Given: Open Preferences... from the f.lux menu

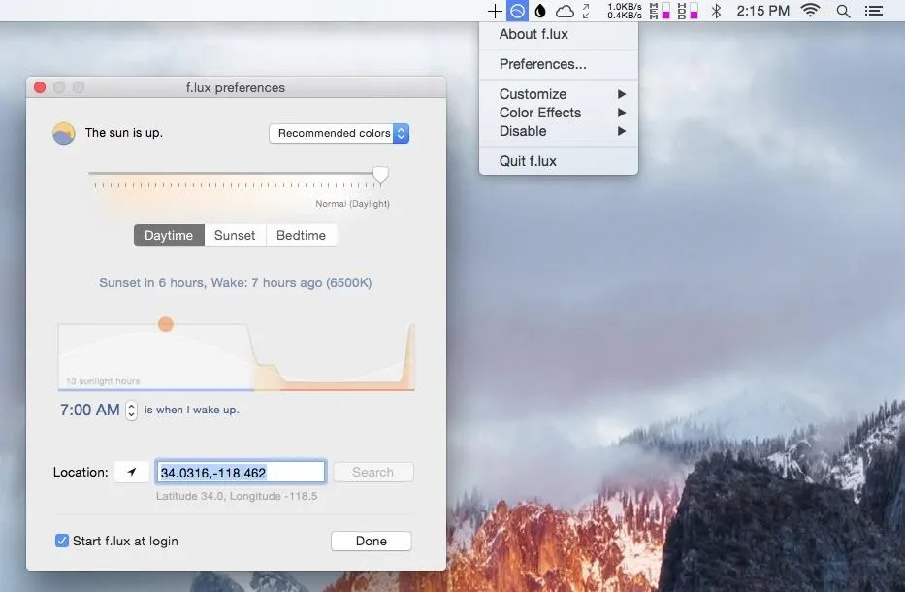Looking at the screenshot, I should [x=559, y=64].
